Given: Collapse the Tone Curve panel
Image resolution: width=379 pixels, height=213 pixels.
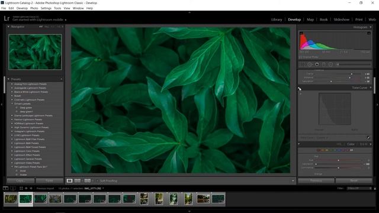Looking at the screenshot, I should (371, 88).
